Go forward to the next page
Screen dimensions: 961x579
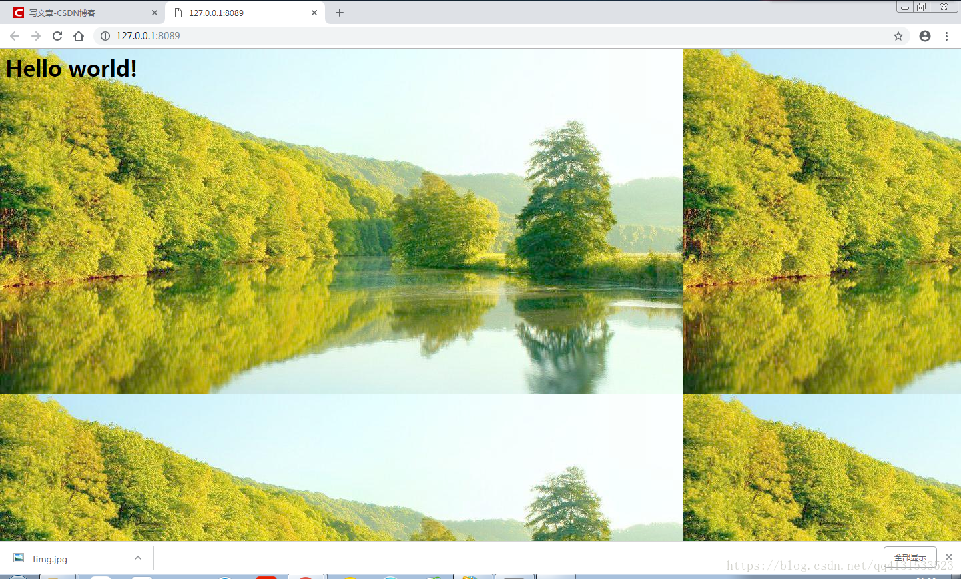pyautogui.click(x=36, y=36)
